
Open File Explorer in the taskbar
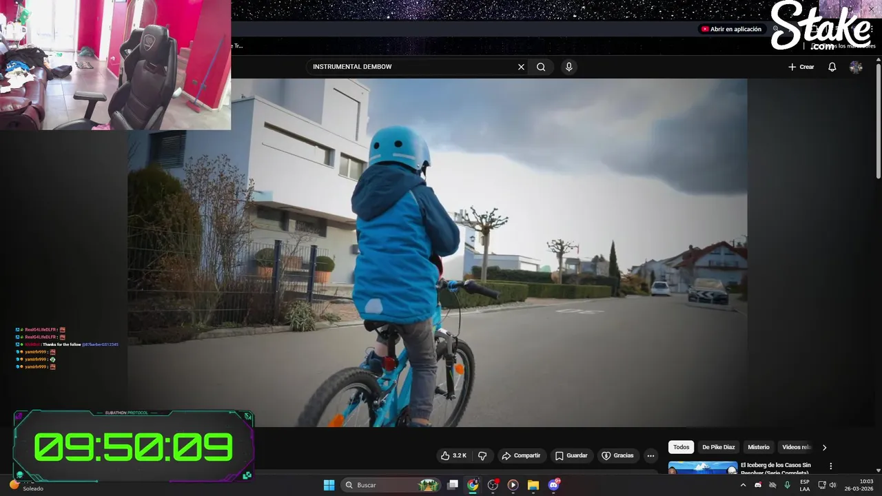533,485
